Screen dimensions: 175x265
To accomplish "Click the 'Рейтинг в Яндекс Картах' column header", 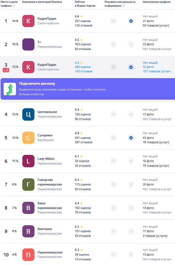I will 85,4.
